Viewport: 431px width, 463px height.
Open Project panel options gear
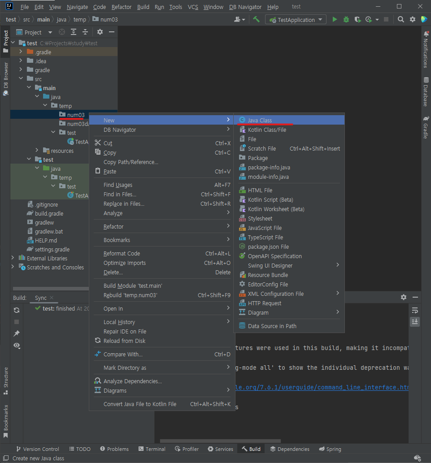tap(100, 32)
